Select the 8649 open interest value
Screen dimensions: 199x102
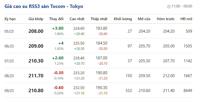point(188,91)
